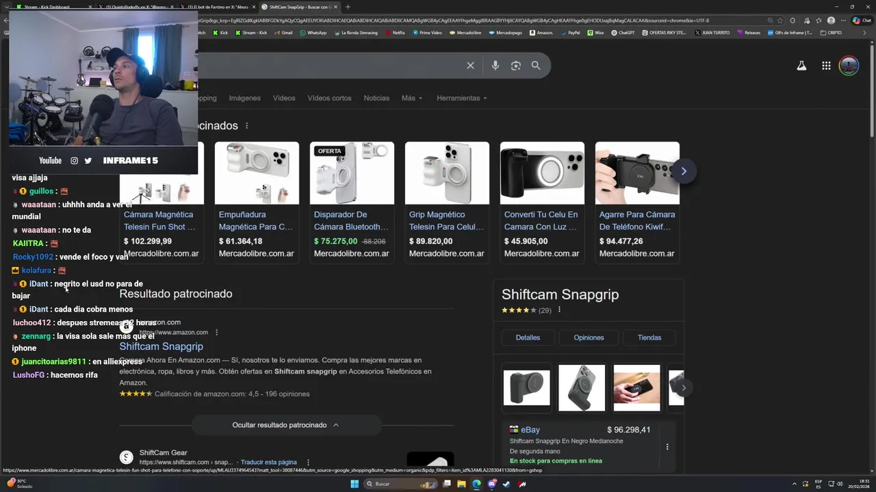
Task: Open the Windows Start button
Action: (x=355, y=484)
